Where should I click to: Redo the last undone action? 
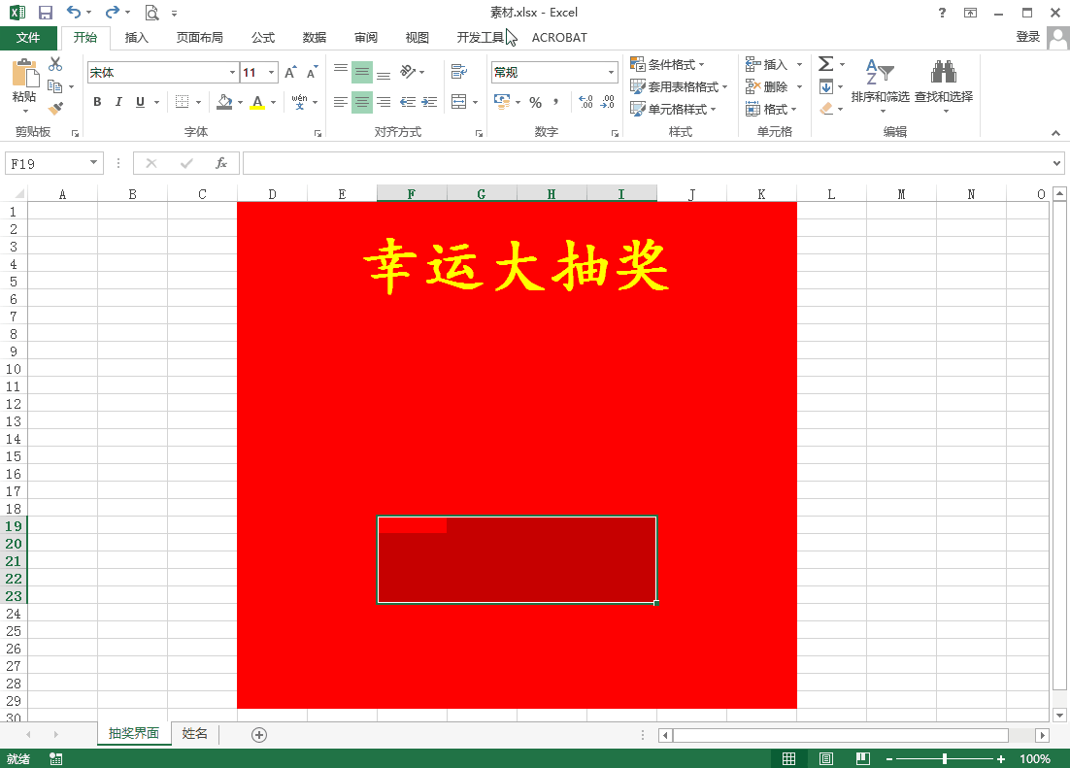click(x=112, y=13)
